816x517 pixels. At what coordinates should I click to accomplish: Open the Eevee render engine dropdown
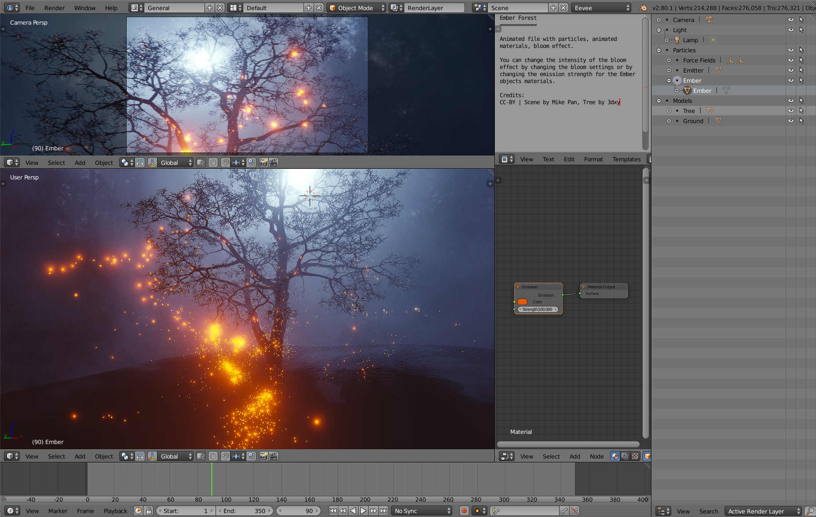[601, 8]
